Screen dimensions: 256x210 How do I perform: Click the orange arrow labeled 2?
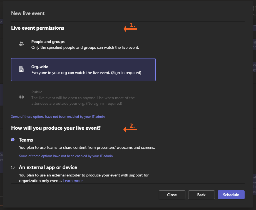point(130,128)
